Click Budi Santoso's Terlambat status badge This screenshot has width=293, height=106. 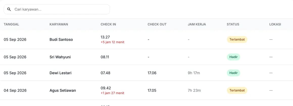tap(237, 40)
